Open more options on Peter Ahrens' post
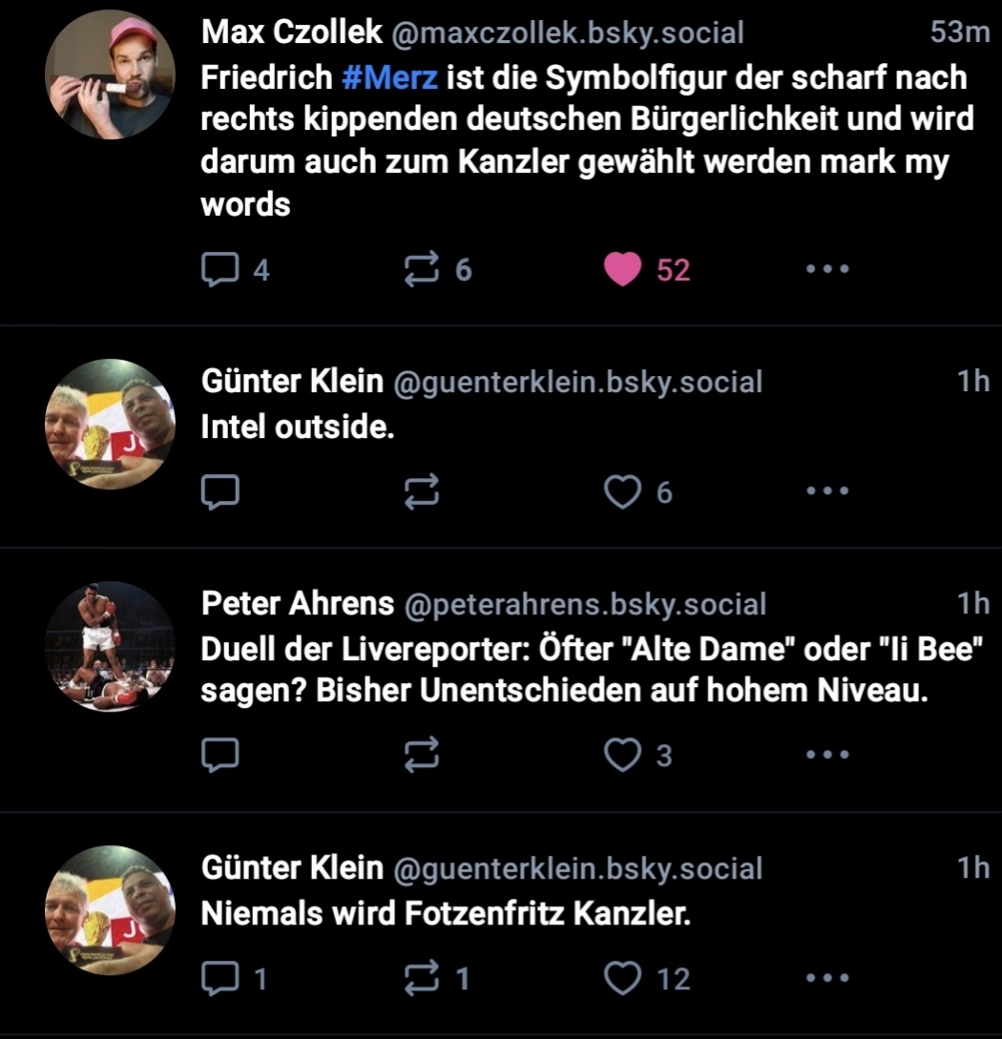This screenshot has height=1039, width=1002. (826, 755)
